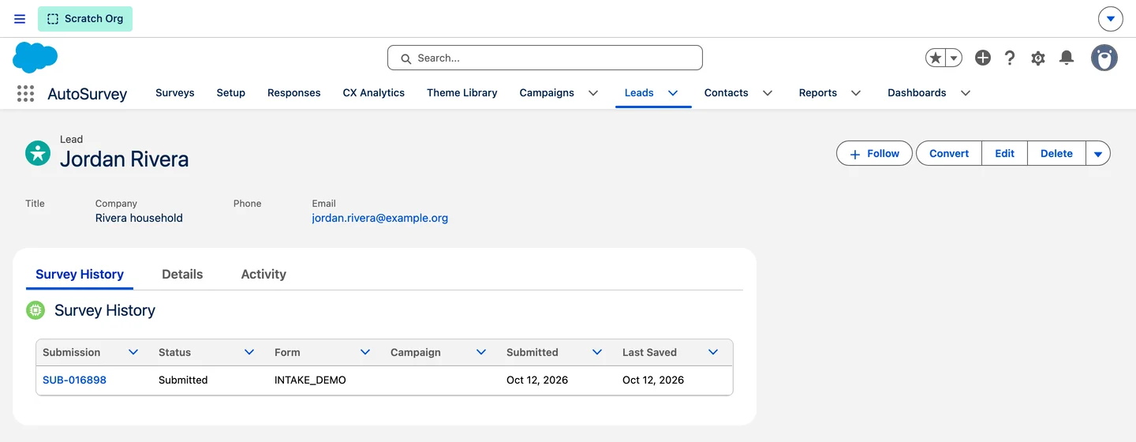Open the setup gear icon
Screen dimensions: 1136x442
pyautogui.click(x=1038, y=58)
